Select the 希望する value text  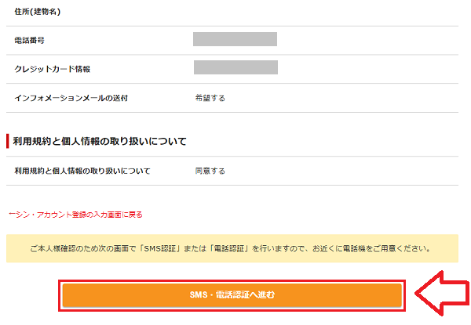click(x=210, y=98)
